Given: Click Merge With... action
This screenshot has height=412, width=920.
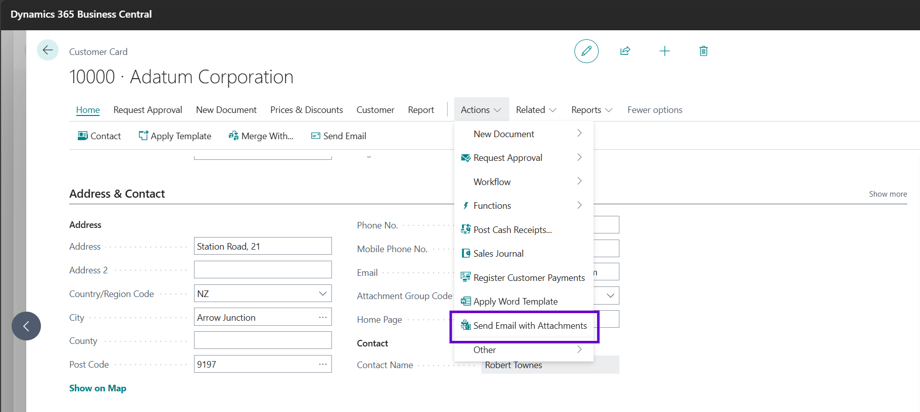Looking at the screenshot, I should [261, 136].
